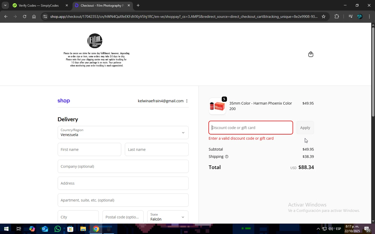The width and height of the screenshot is (375, 234).
Task: Click the Postal code field
Action: pos(123,217)
